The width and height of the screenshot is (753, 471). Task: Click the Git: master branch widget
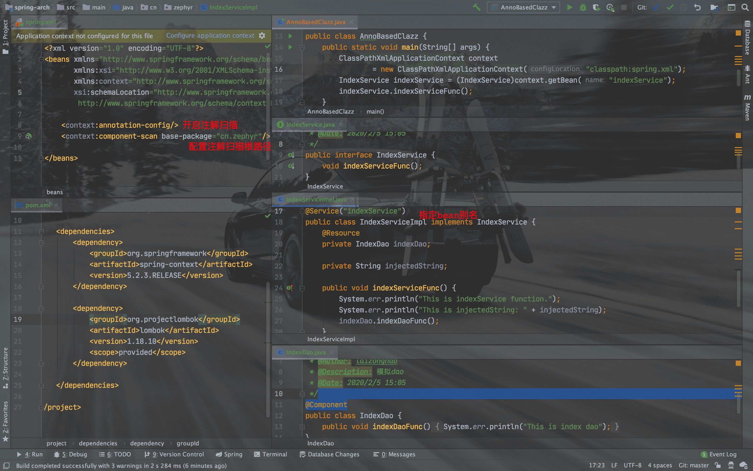coord(694,466)
